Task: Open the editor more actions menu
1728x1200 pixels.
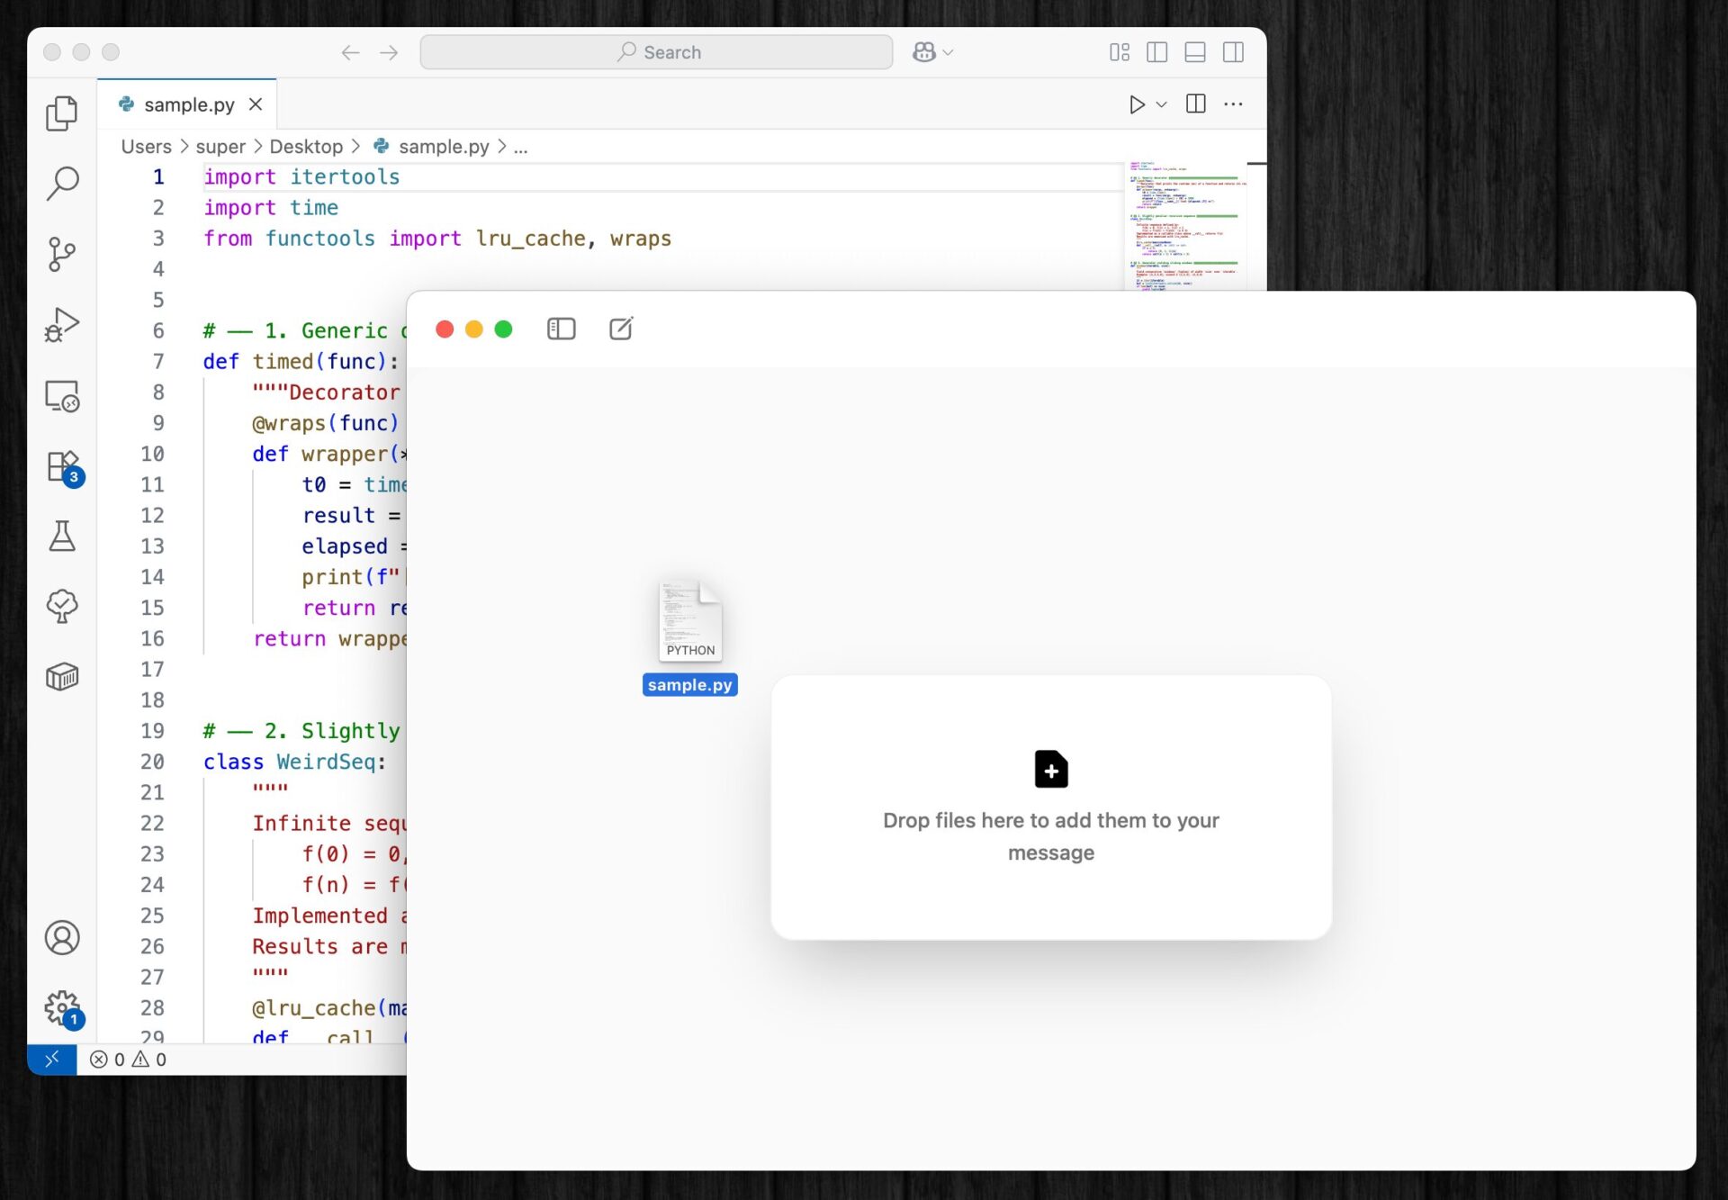Action: pyautogui.click(x=1233, y=104)
